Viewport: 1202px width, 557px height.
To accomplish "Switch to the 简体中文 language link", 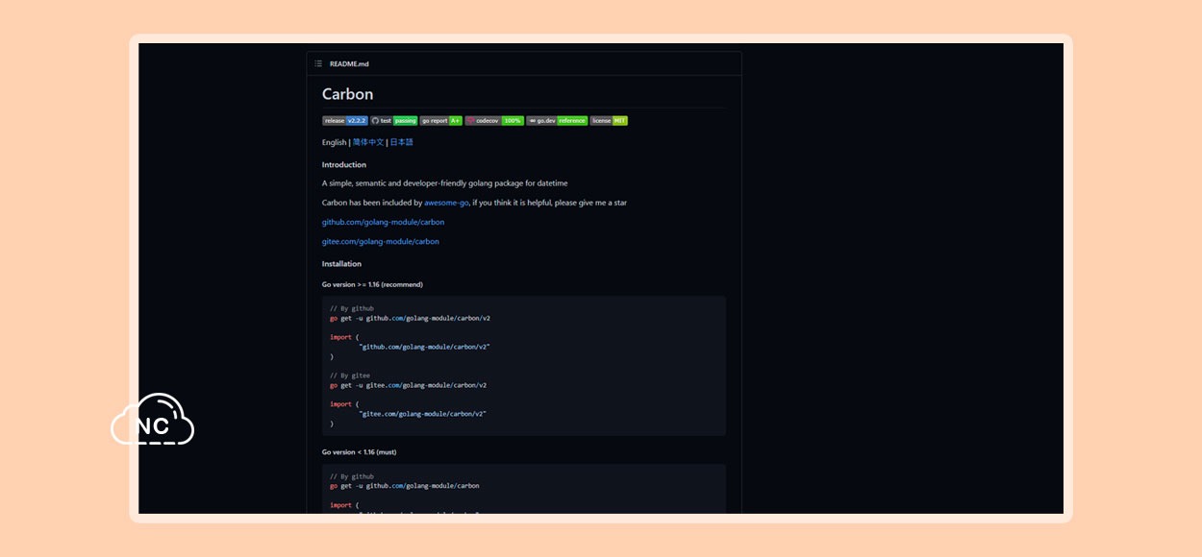I will pos(368,142).
